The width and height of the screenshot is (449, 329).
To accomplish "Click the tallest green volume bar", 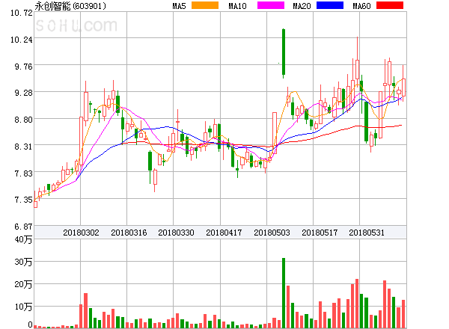I will 284,293.
